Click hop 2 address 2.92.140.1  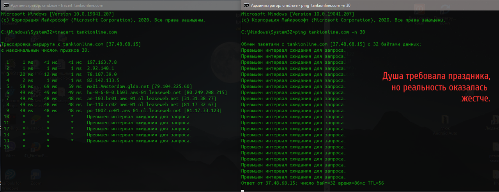click(101, 68)
